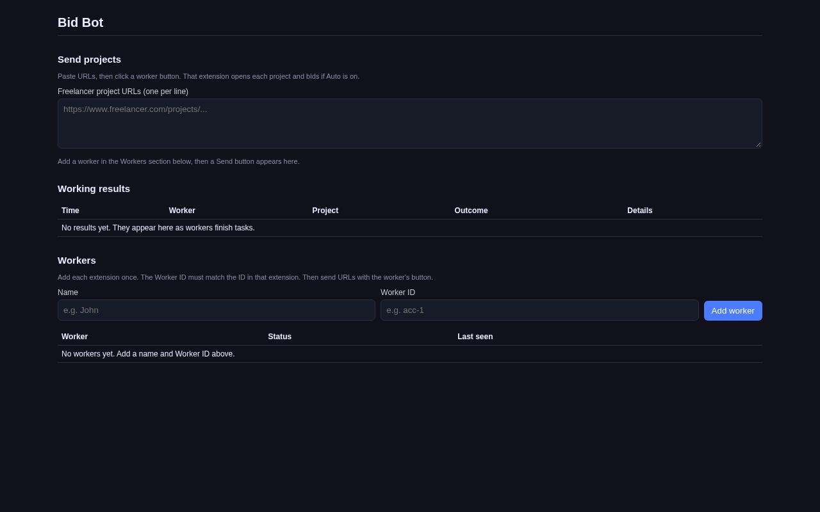The width and height of the screenshot is (820, 512).
Task: Click the Details column header
Action: (640, 211)
